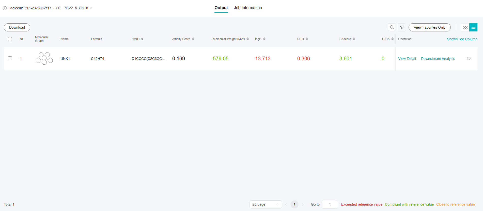
Task: Switch to grid card view
Action: click(x=465, y=27)
